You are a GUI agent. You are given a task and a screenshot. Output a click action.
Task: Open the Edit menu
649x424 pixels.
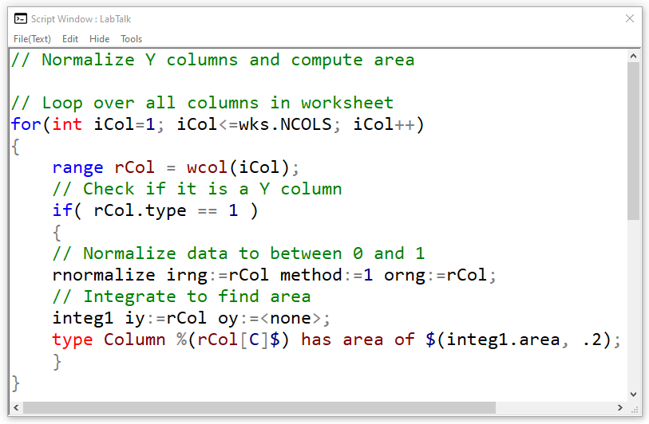pos(70,38)
